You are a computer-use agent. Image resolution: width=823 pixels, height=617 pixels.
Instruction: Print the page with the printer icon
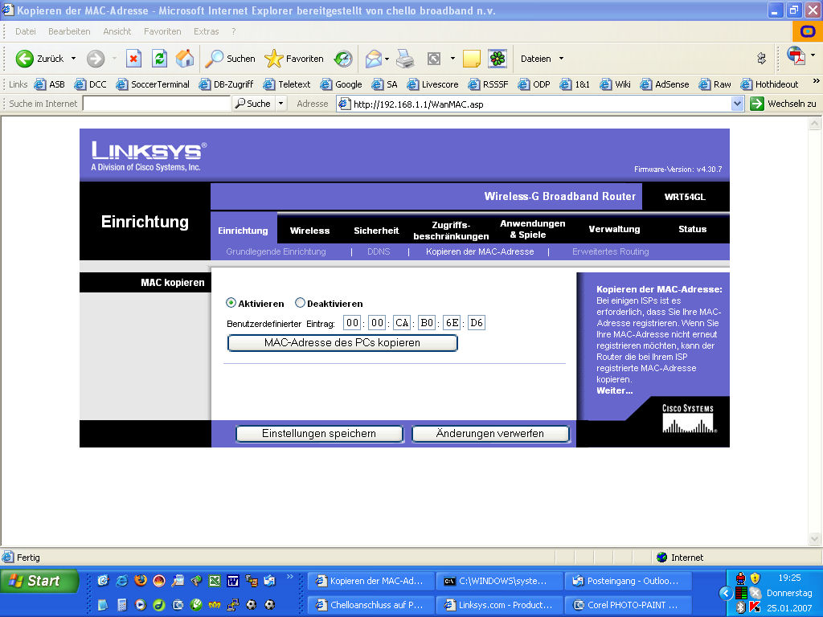405,59
